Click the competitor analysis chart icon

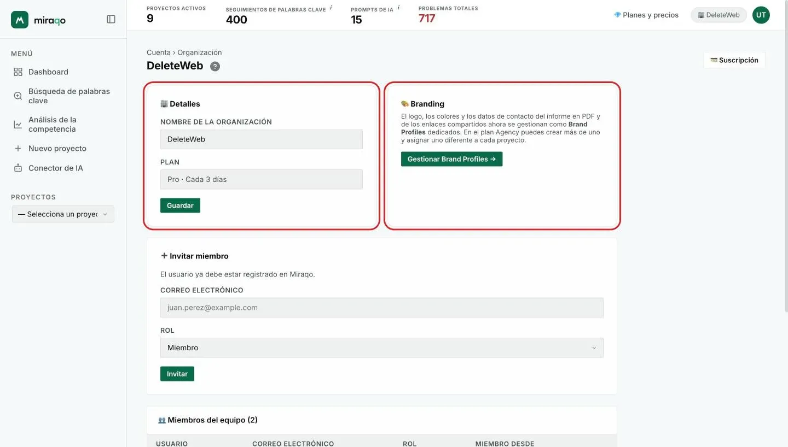coord(18,125)
